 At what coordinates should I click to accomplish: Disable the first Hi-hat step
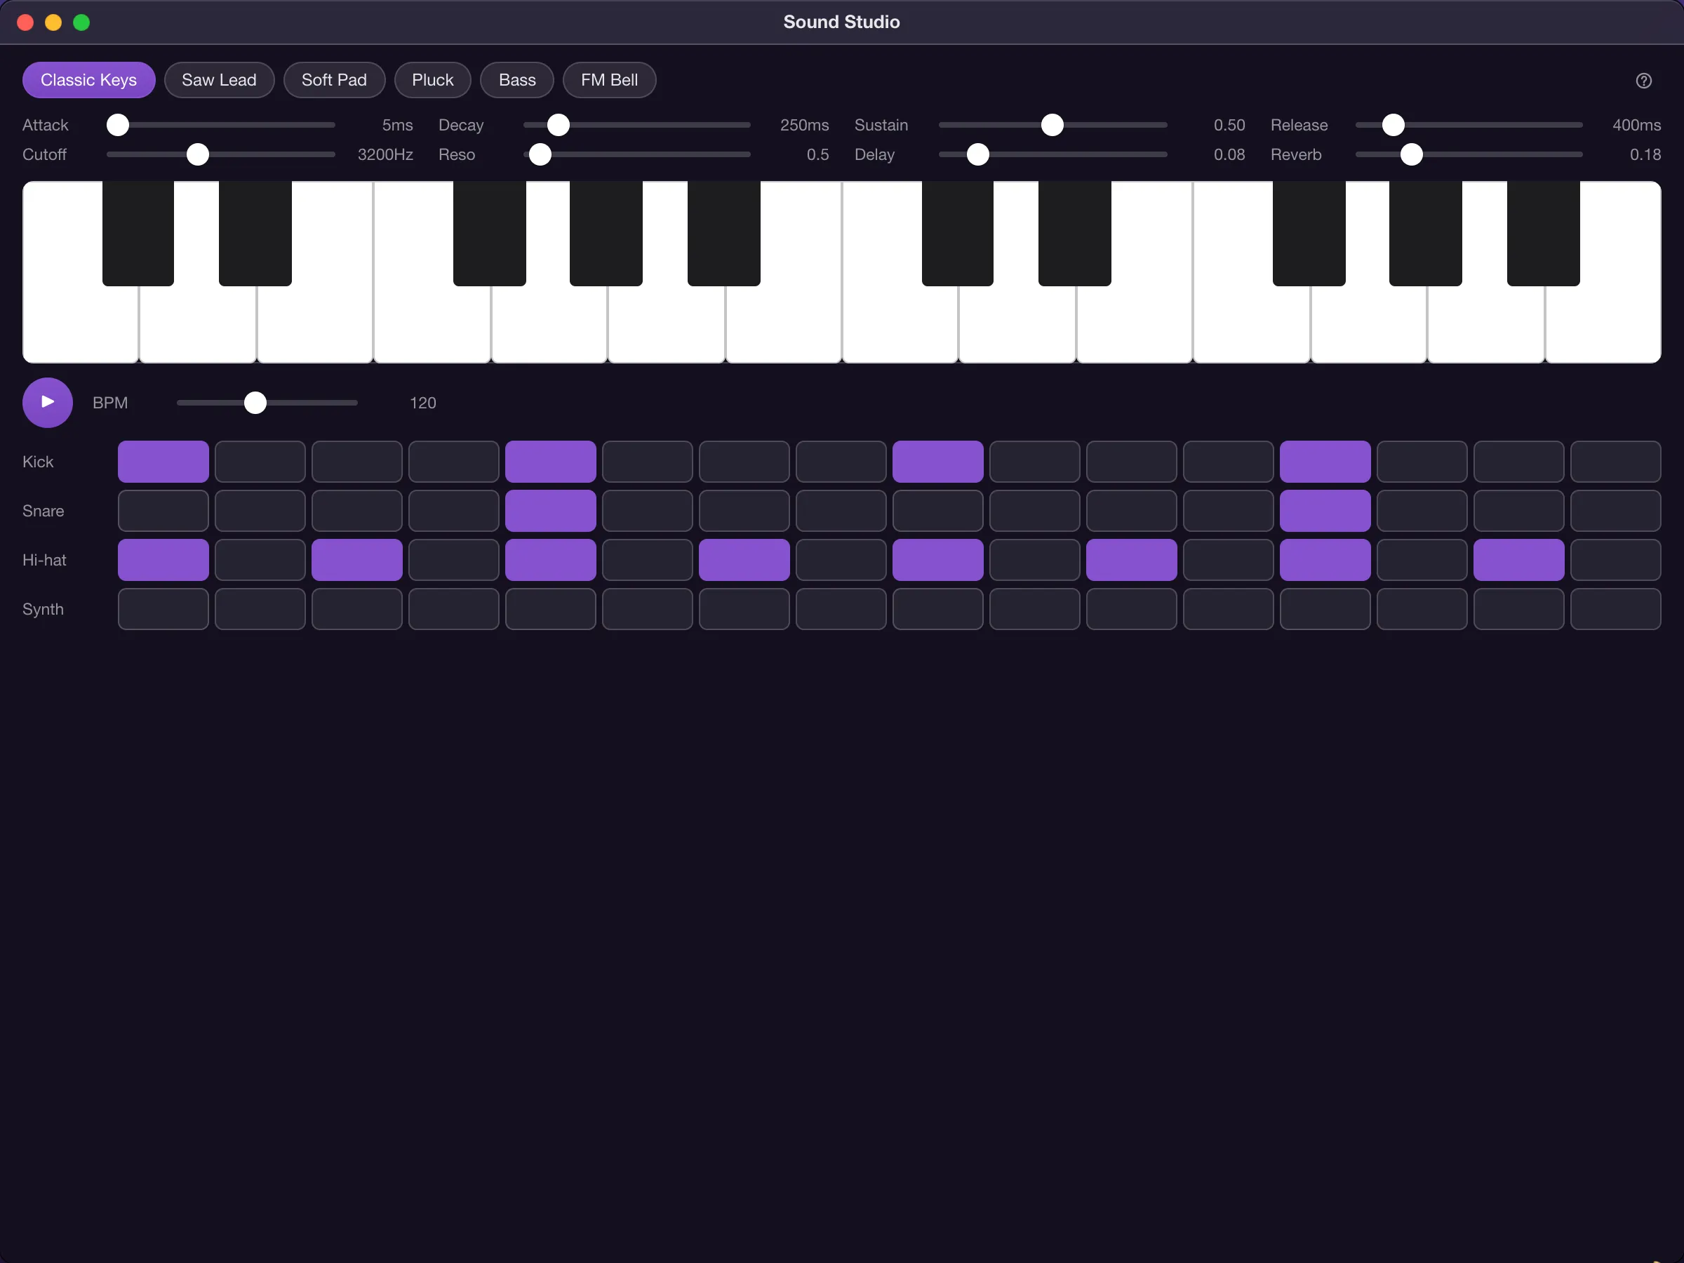click(x=163, y=559)
